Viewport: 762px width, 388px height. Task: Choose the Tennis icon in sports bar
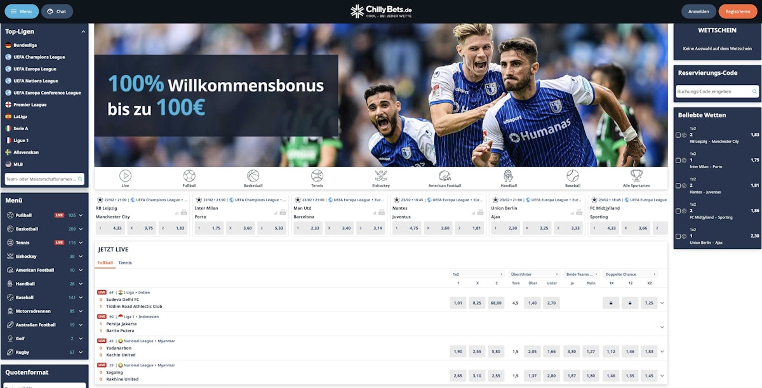[317, 176]
